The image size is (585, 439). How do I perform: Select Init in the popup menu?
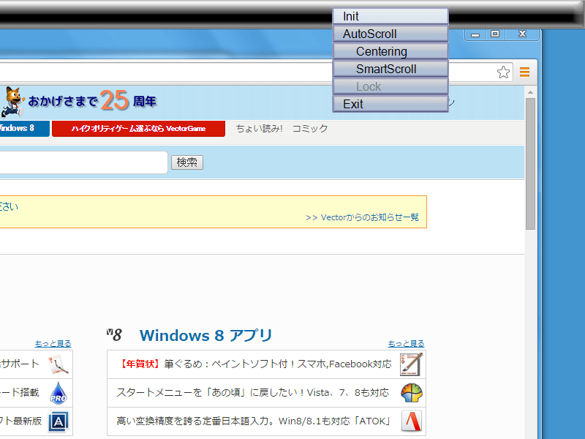[390, 16]
